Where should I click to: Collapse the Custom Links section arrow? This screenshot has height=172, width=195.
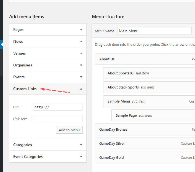(81, 89)
